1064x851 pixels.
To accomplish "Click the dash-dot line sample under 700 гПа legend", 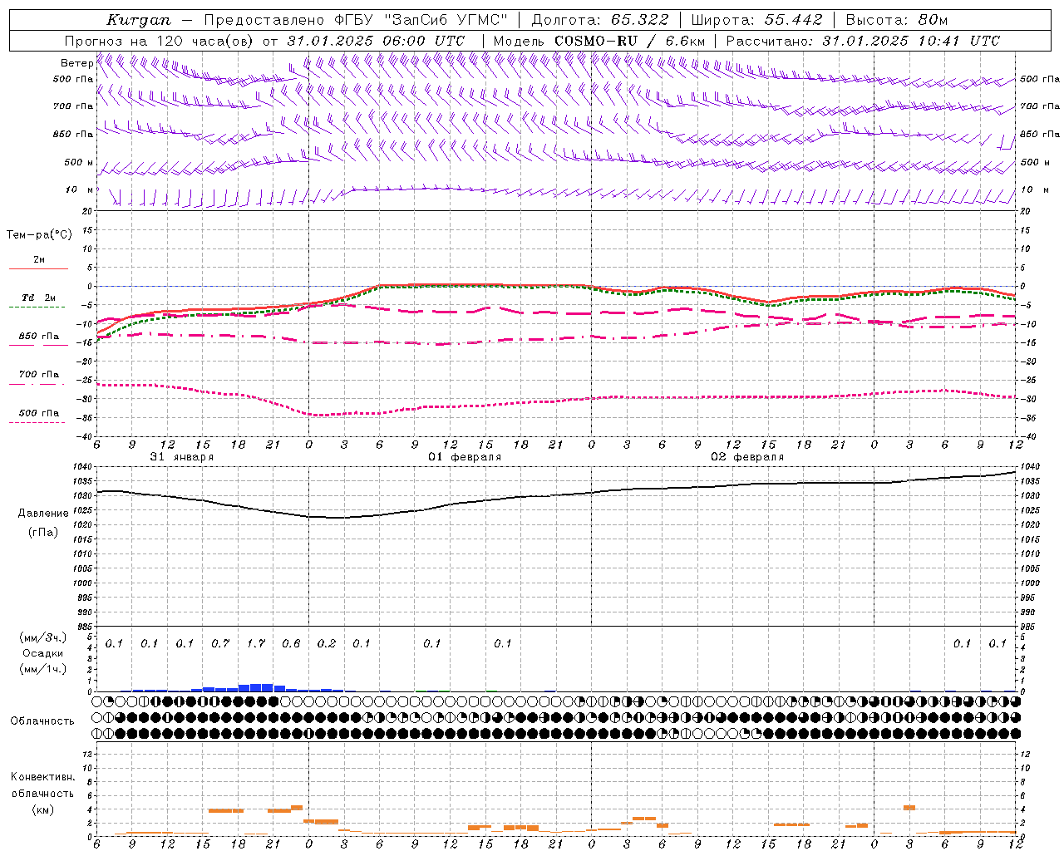I will (x=37, y=384).
